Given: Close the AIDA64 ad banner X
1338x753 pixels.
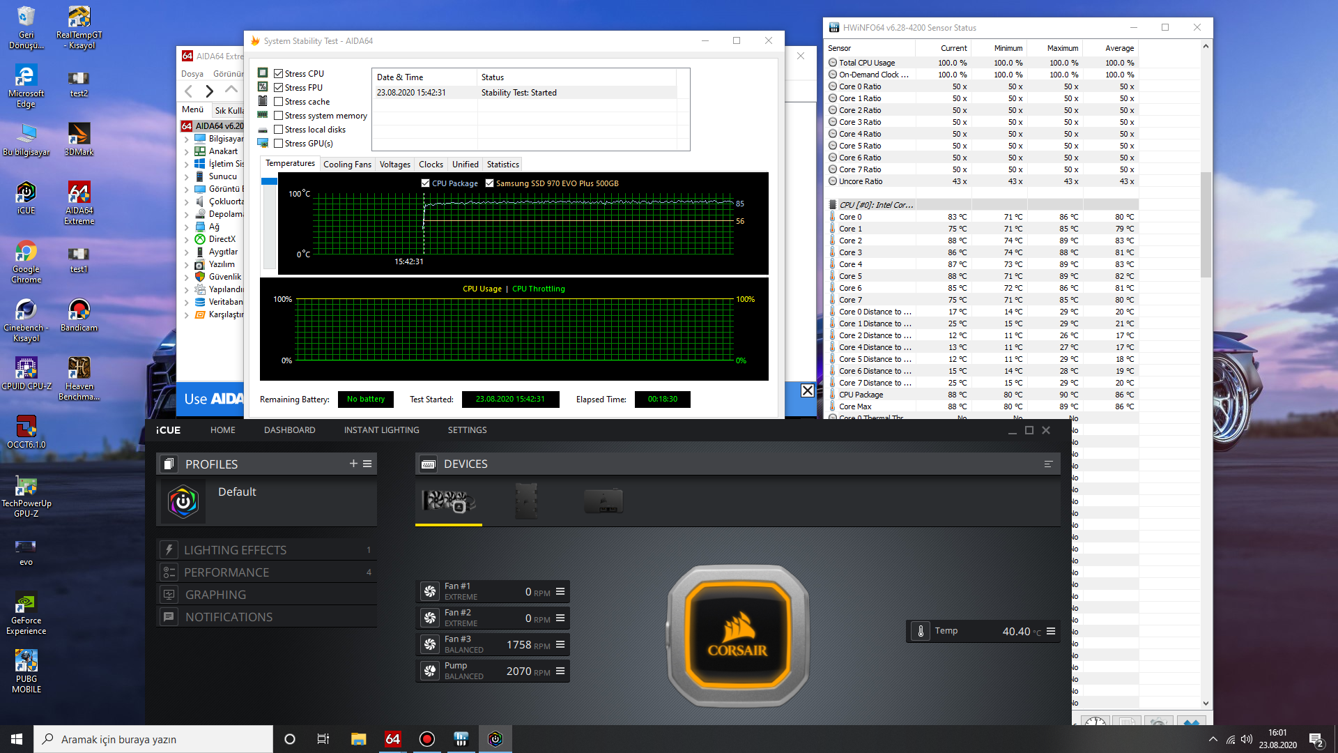Looking at the screenshot, I should [807, 390].
